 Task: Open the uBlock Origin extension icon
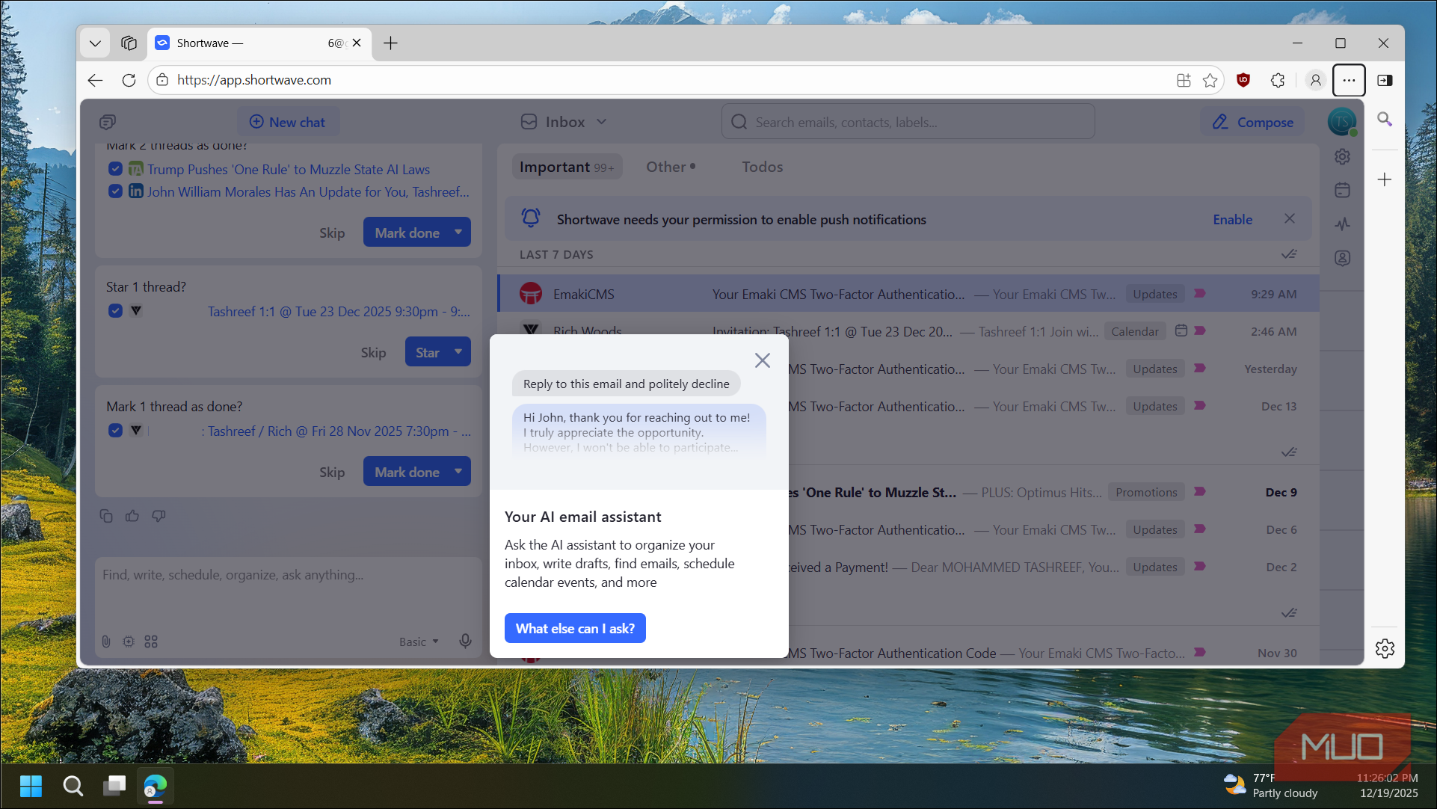(1243, 80)
